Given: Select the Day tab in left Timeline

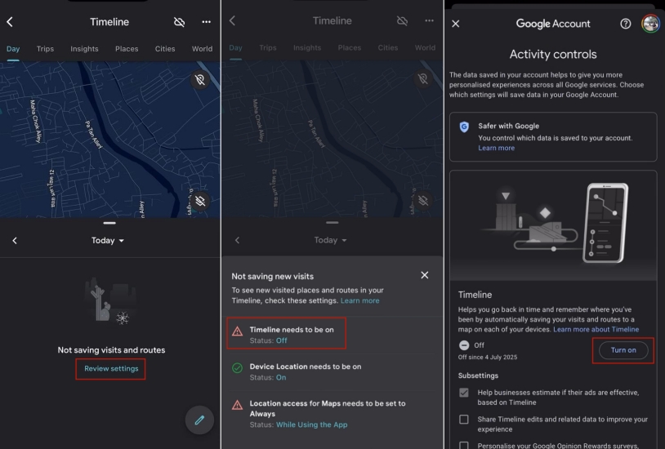Looking at the screenshot, I should [x=13, y=49].
